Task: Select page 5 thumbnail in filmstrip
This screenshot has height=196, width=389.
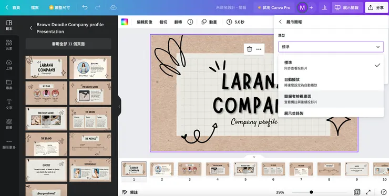Action: [x=245, y=169]
